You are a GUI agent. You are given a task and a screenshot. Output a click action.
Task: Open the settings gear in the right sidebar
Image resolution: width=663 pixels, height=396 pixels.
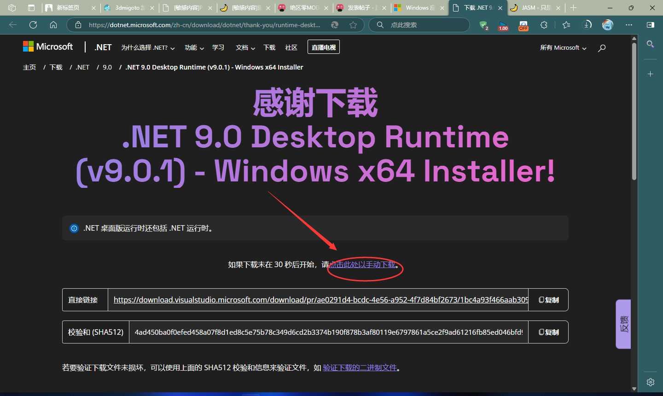(x=650, y=382)
